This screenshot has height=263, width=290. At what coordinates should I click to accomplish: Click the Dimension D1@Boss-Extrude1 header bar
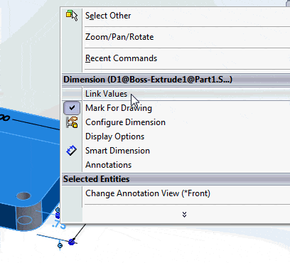[x=176, y=80]
